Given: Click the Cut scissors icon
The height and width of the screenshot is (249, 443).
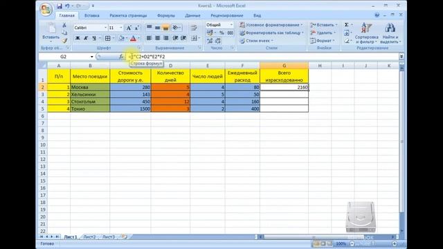Looking at the screenshot, I should click(x=64, y=25).
